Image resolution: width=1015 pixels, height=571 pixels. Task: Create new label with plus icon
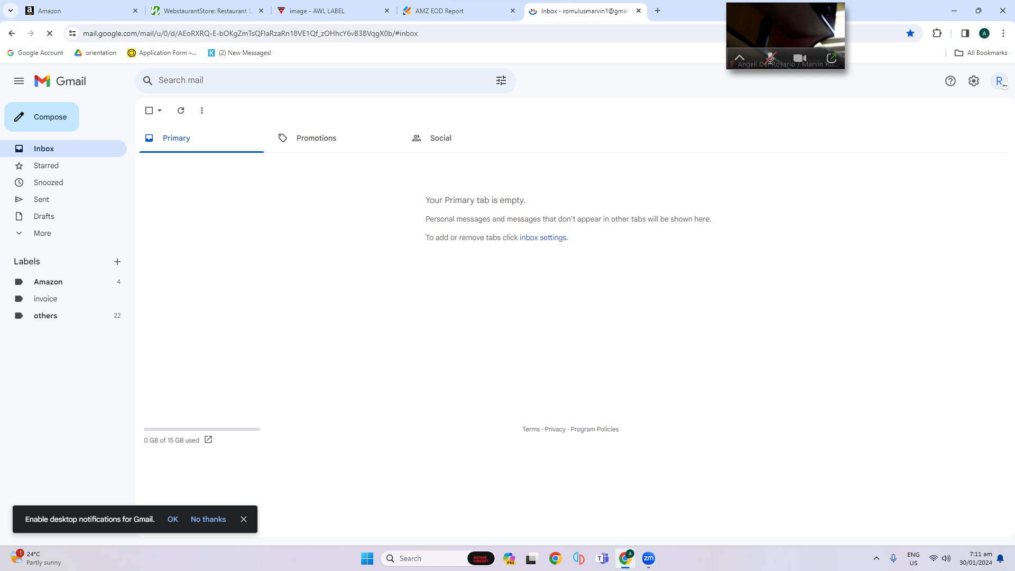[117, 262]
